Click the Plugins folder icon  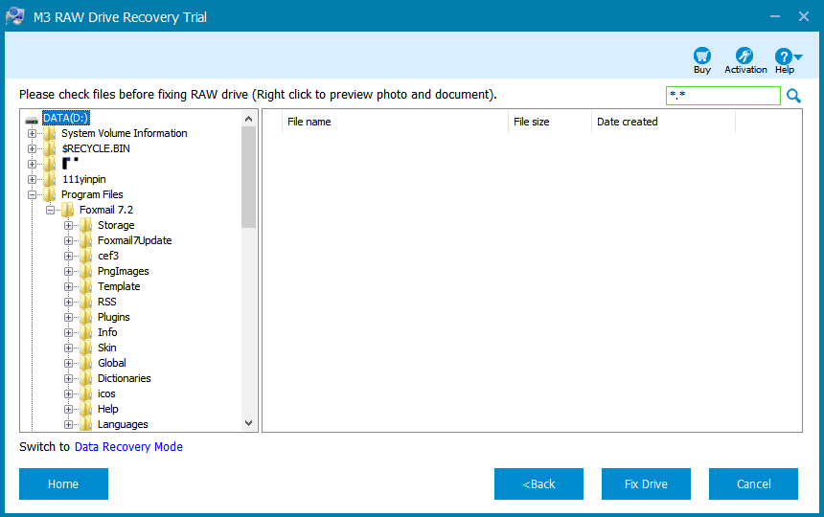tap(86, 317)
